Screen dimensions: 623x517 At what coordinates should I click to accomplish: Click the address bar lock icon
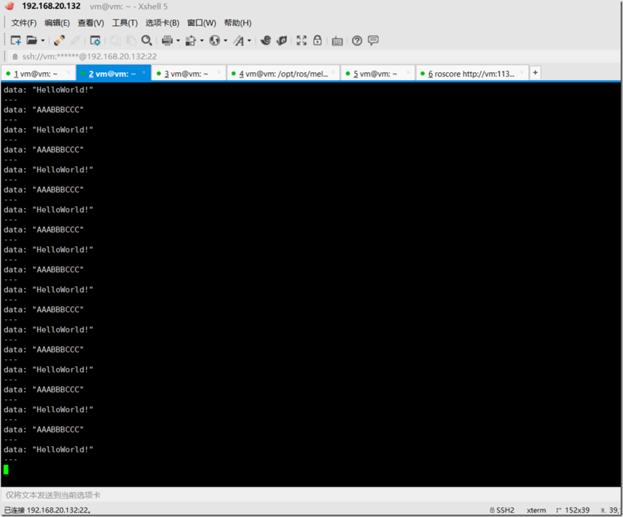tap(15, 56)
